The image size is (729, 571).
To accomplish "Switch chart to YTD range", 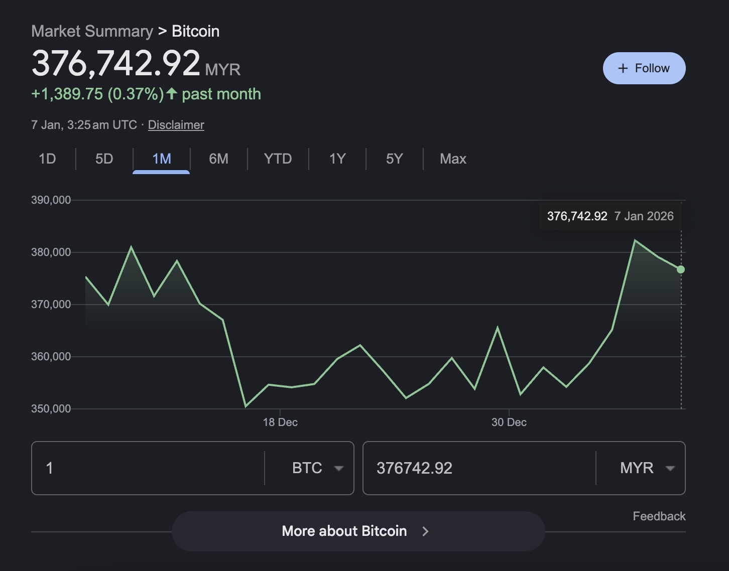I will tap(278, 159).
